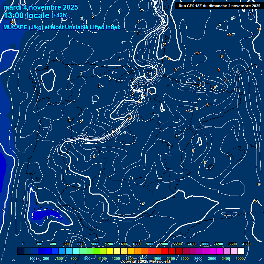Click the magenta swatch between 3200 and 3400

pyautogui.click(x=220, y=251)
